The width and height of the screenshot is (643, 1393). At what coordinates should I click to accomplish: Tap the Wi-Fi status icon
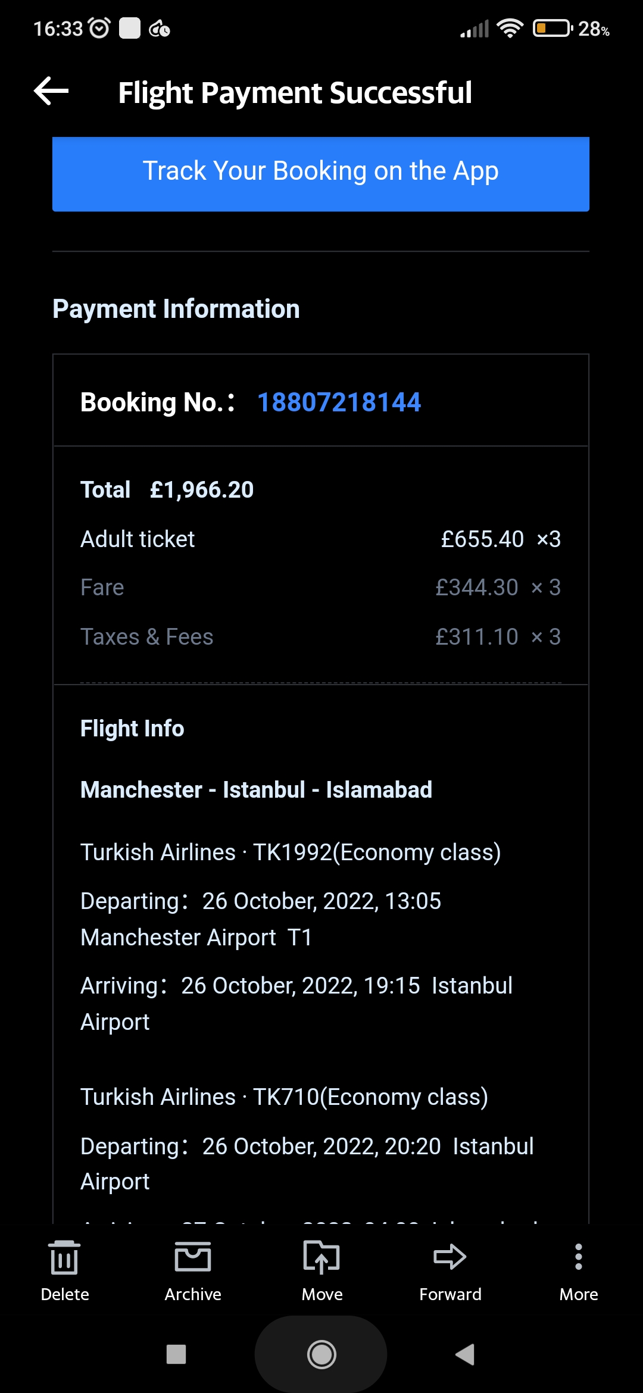pos(510,28)
